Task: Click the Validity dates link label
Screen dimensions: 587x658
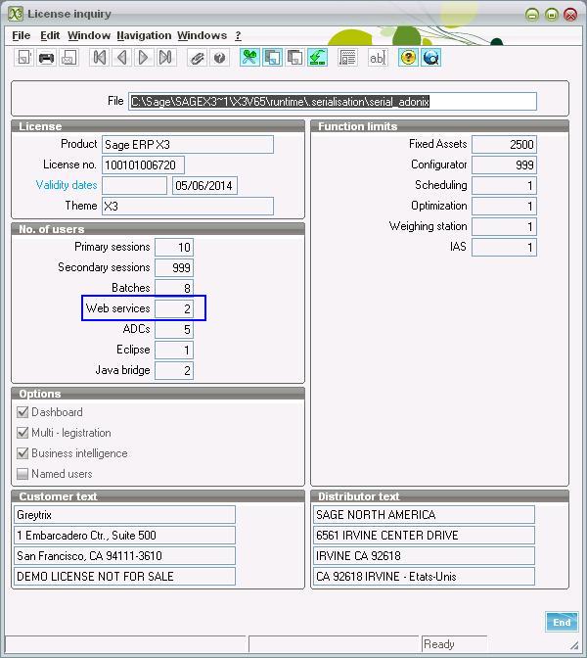Action: point(67,185)
